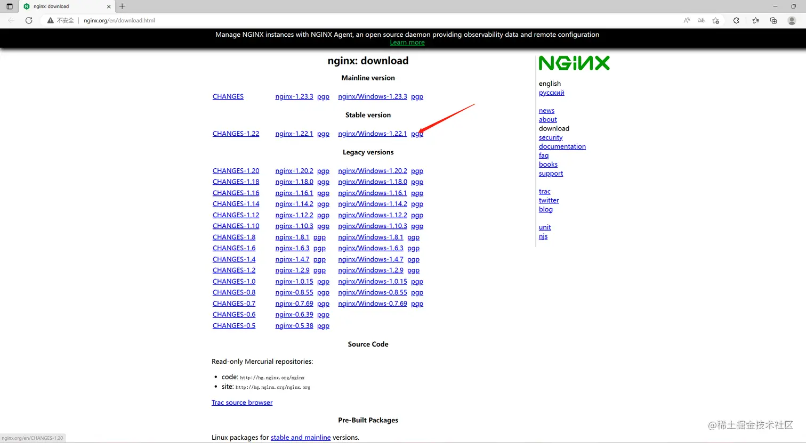Download nginx/Windows-1.20.2
Viewport: 806px width, 443px height.
(x=373, y=171)
